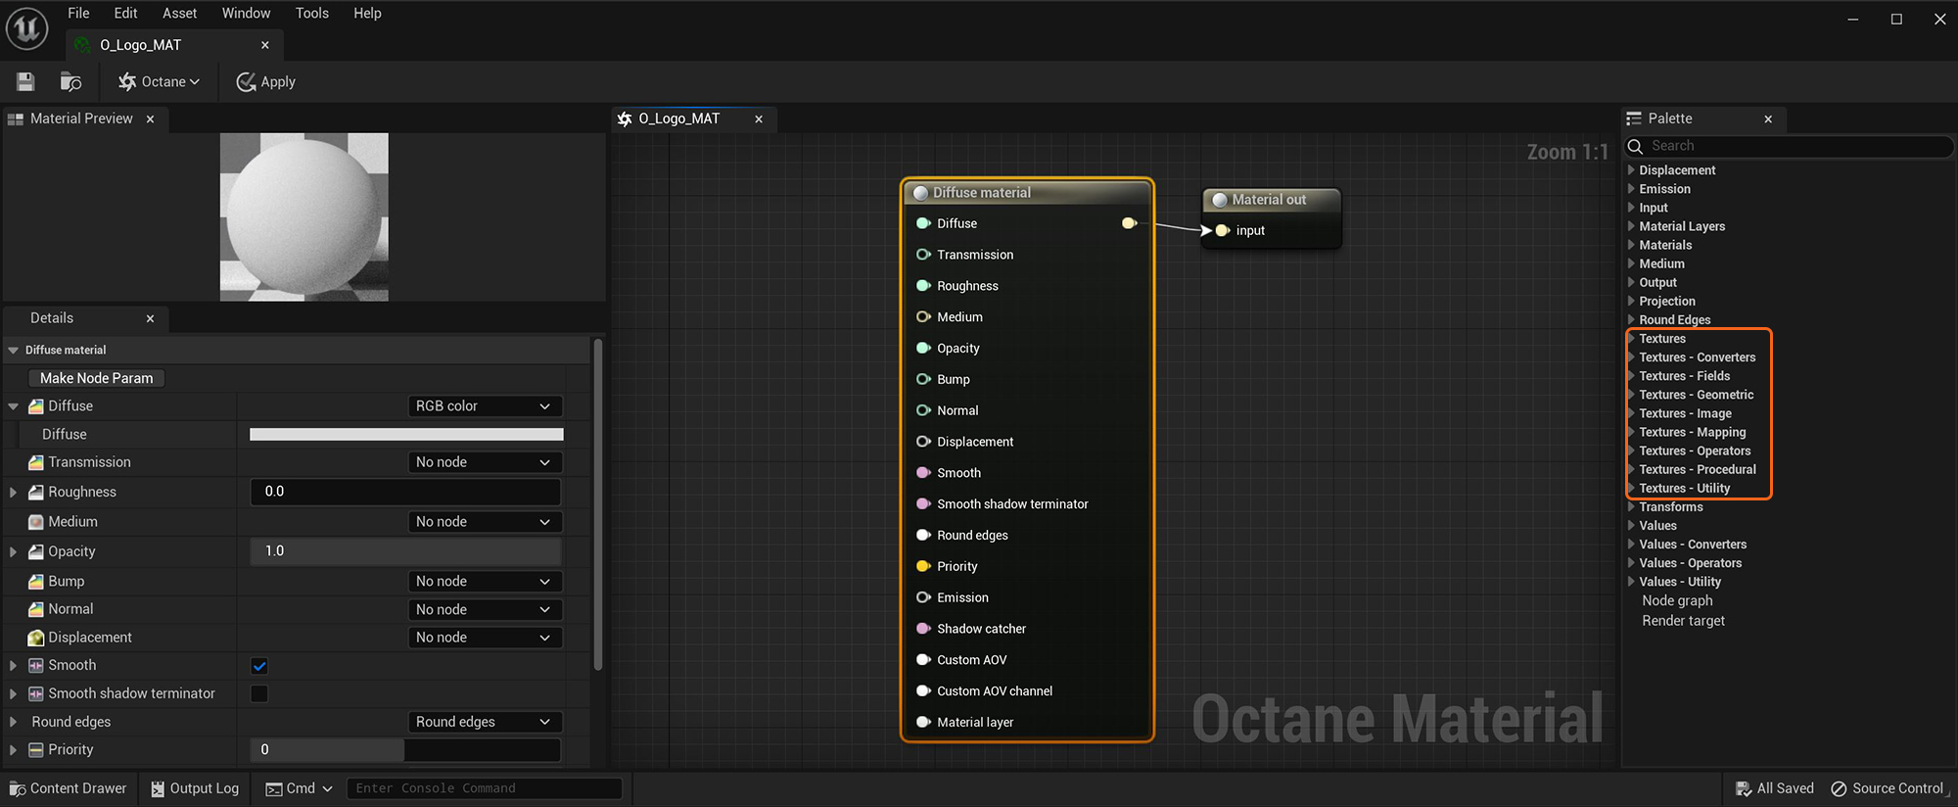The width and height of the screenshot is (1958, 807).
Task: Enable the Smooth shadow terminator checkbox
Action: (x=259, y=693)
